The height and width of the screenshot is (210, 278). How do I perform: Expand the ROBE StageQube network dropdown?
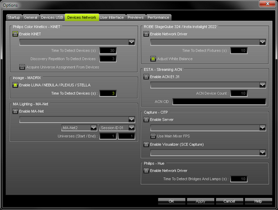[x=208, y=42]
